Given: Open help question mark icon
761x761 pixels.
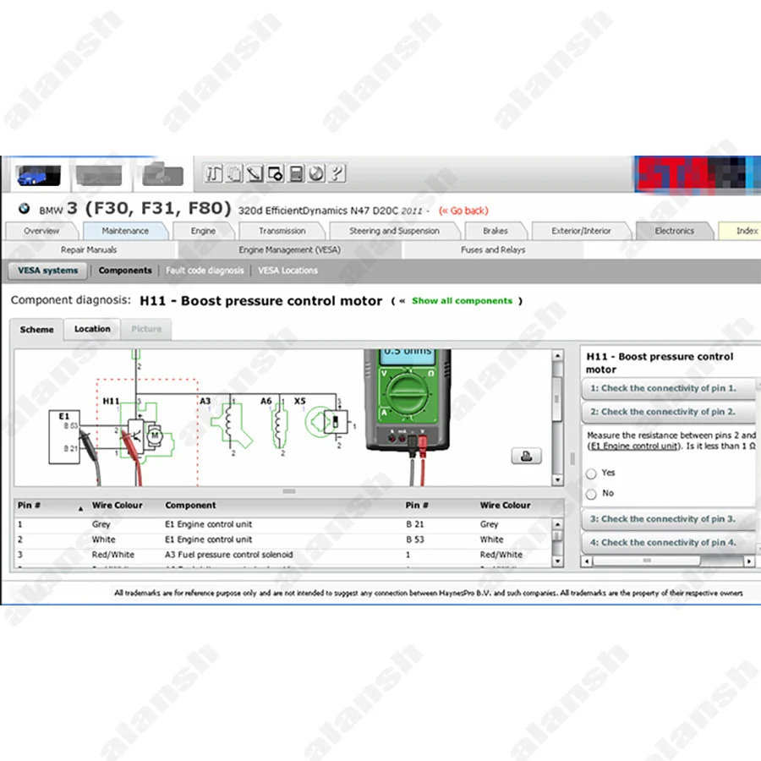Looking at the screenshot, I should click(x=337, y=173).
